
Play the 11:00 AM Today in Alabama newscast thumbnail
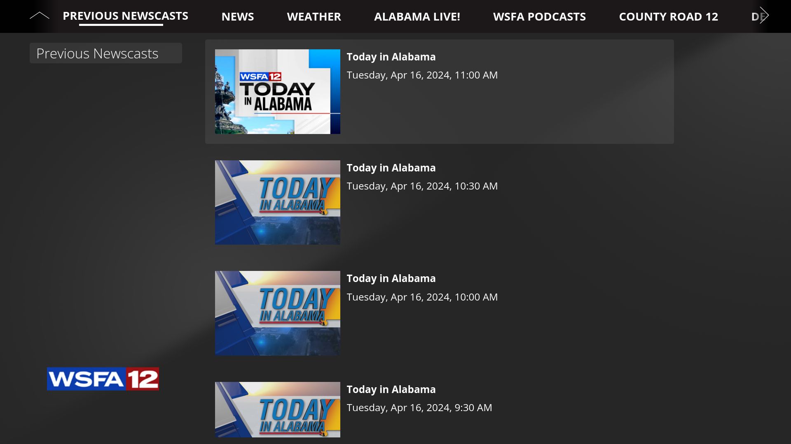277,92
